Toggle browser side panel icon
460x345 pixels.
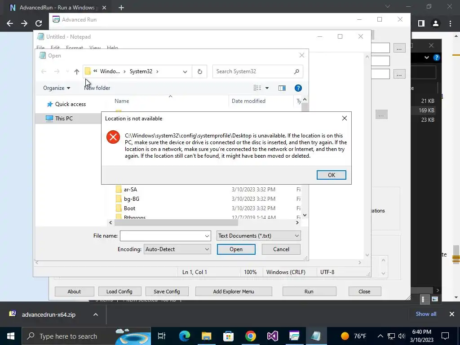[x=421, y=23]
